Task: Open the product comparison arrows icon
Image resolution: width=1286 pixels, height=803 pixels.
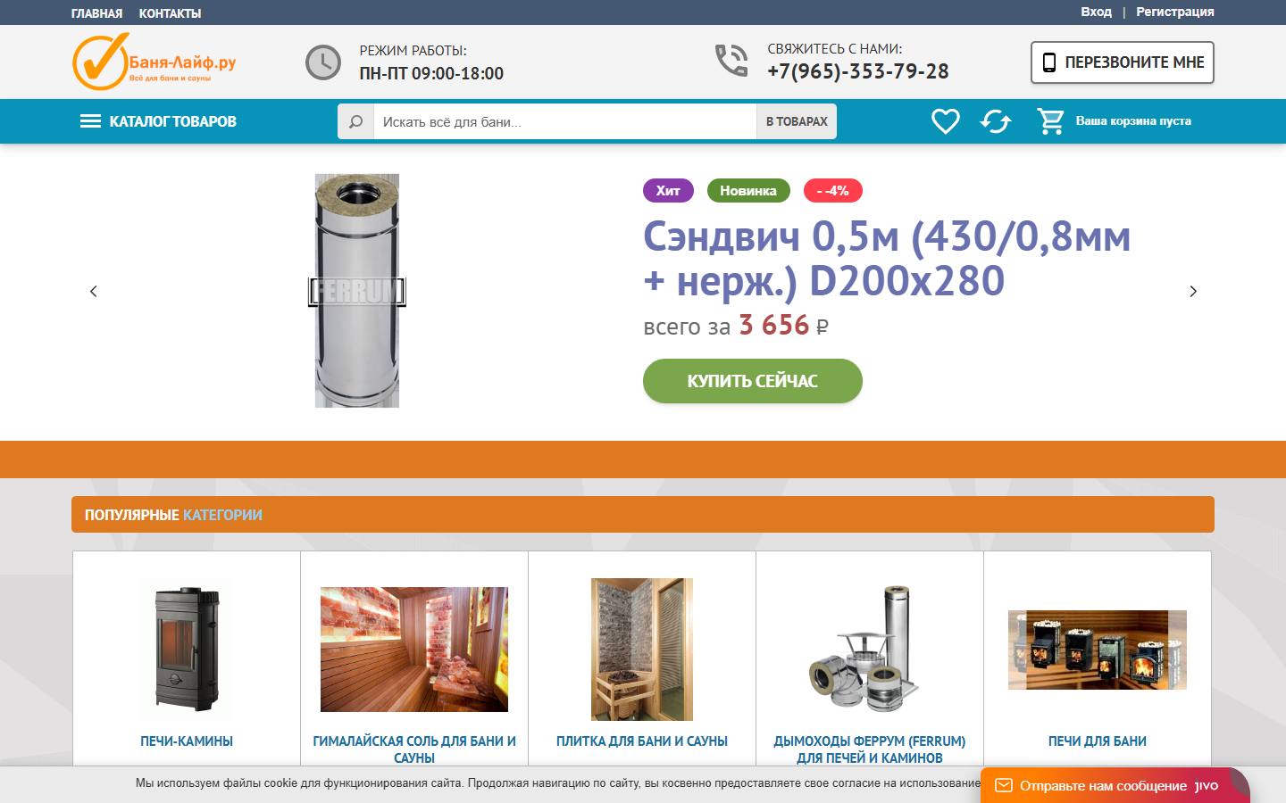Action: pos(996,121)
